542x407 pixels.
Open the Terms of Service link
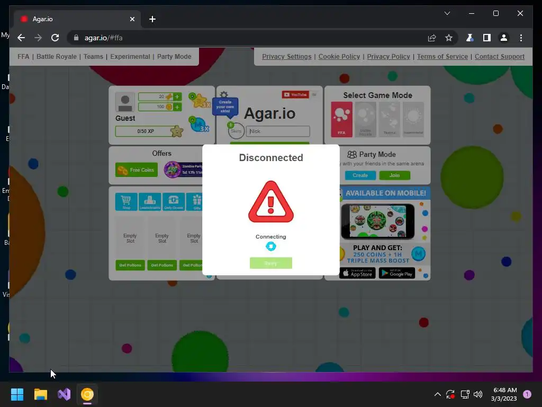[442, 56]
